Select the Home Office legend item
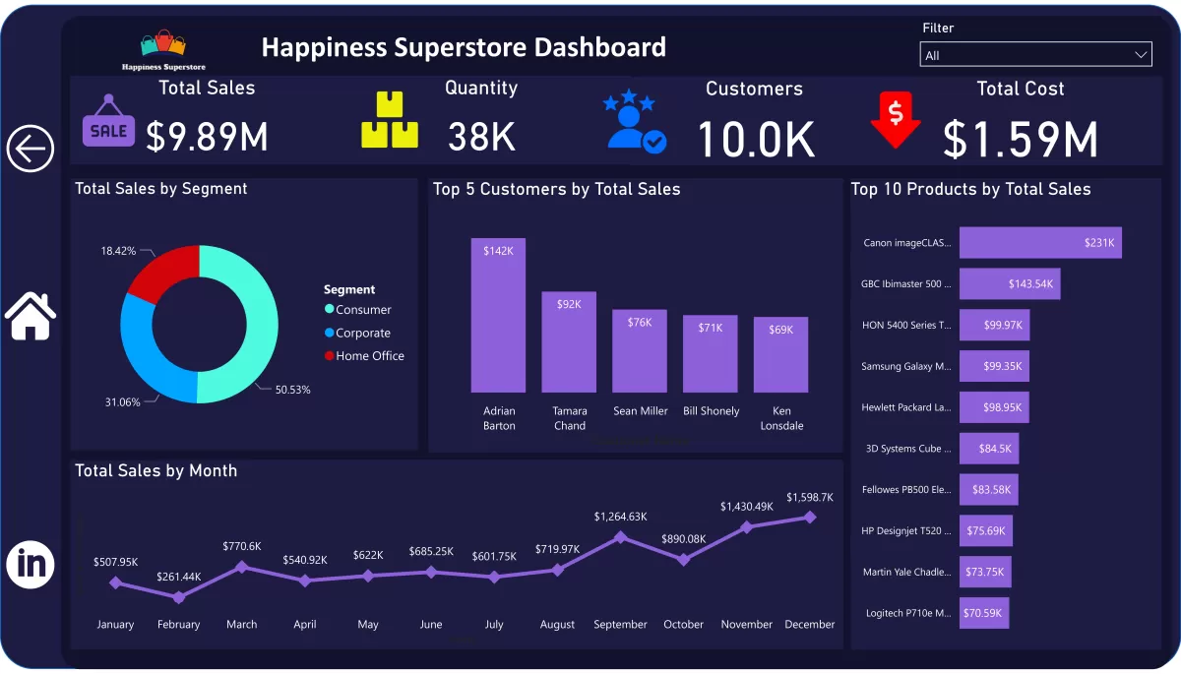1181x674 pixels. (364, 356)
